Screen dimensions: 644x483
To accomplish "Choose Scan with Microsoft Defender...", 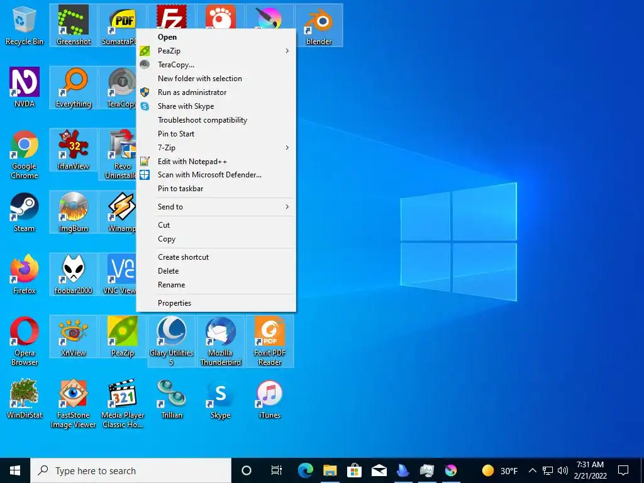I will pyautogui.click(x=216, y=175).
